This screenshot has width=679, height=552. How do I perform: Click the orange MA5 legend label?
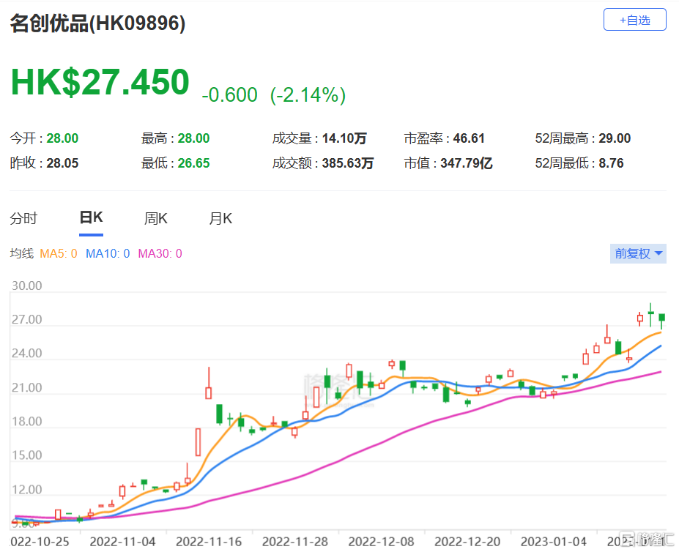pos(59,254)
